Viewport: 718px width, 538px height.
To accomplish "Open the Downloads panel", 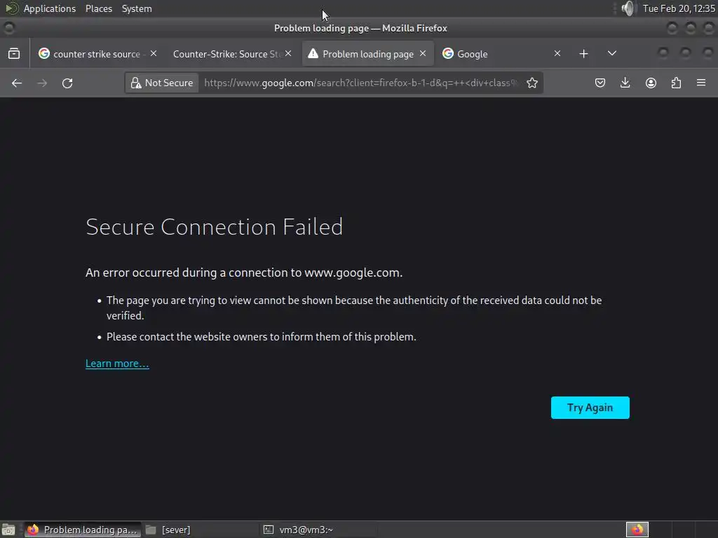I will click(625, 83).
